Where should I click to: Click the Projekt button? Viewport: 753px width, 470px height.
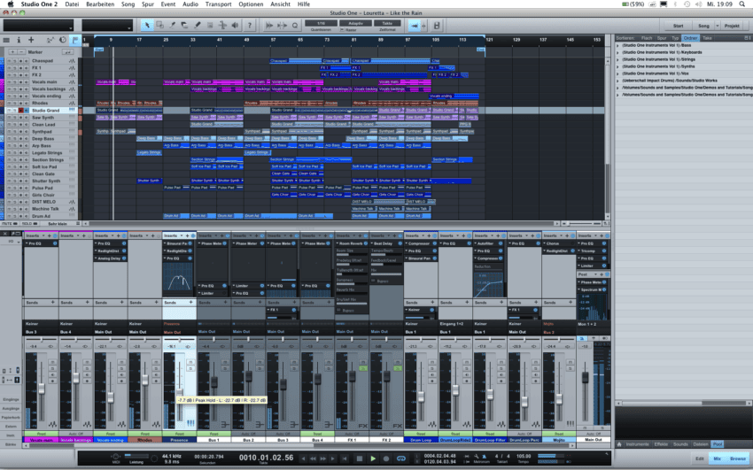(732, 26)
